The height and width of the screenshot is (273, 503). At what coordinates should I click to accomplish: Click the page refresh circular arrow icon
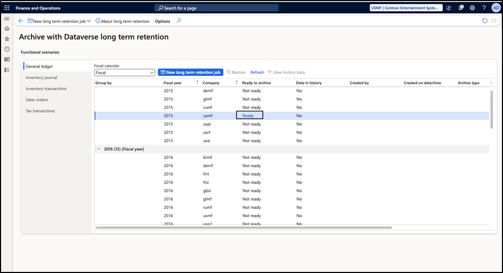coord(484,21)
